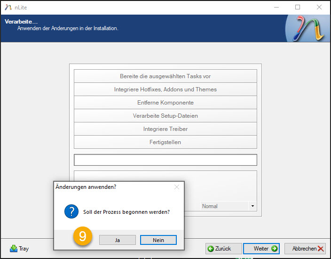Maximize the nLite window

click(298, 7)
